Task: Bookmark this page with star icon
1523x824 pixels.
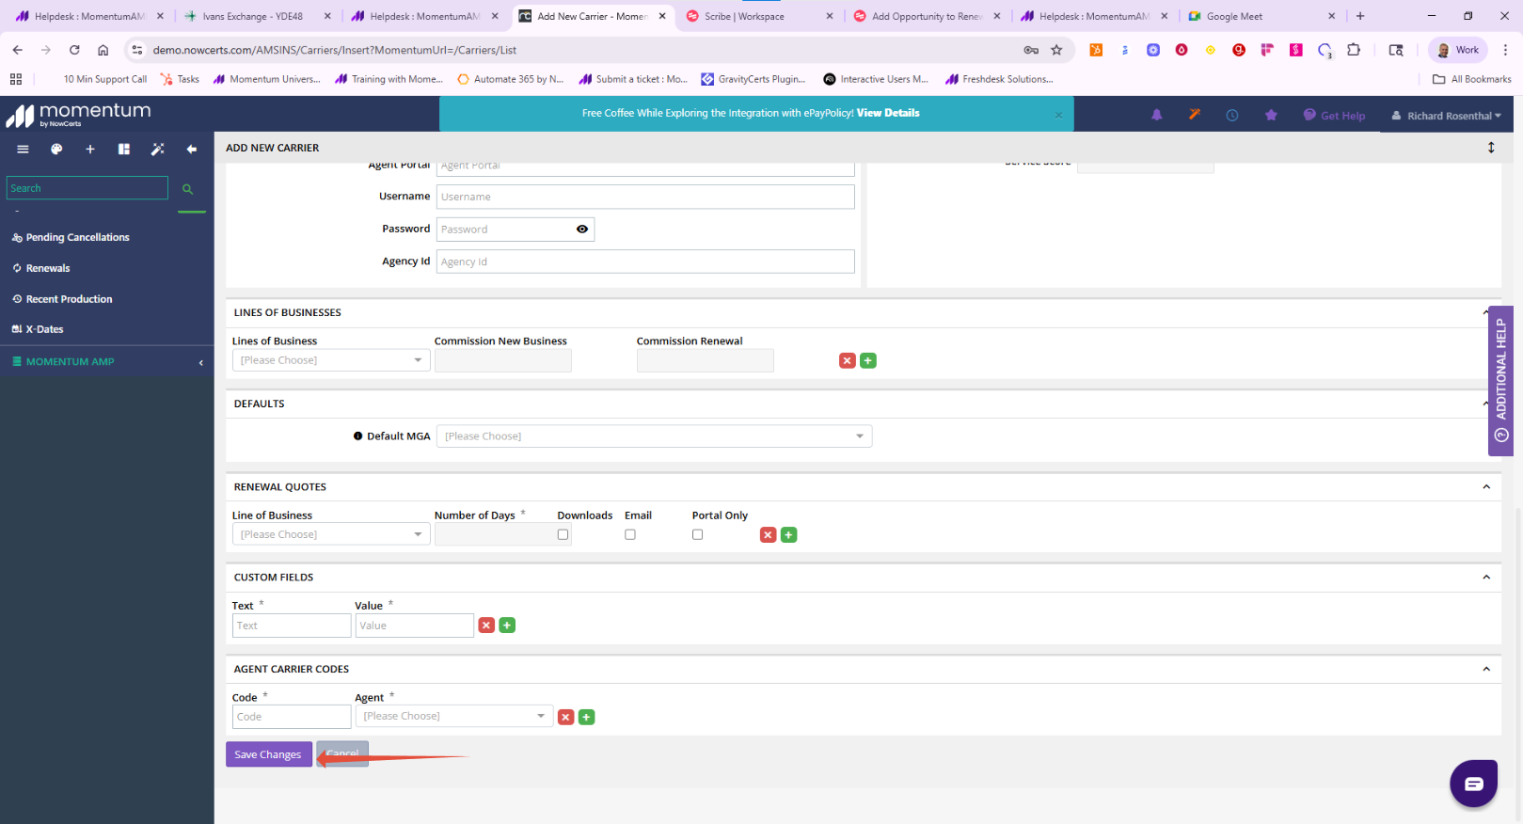Action: click(x=1056, y=50)
